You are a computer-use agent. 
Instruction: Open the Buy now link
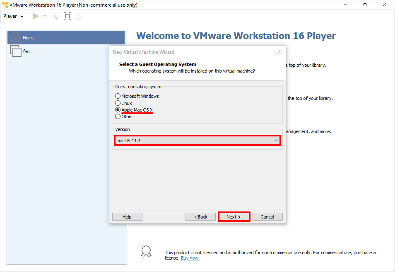pos(190,258)
